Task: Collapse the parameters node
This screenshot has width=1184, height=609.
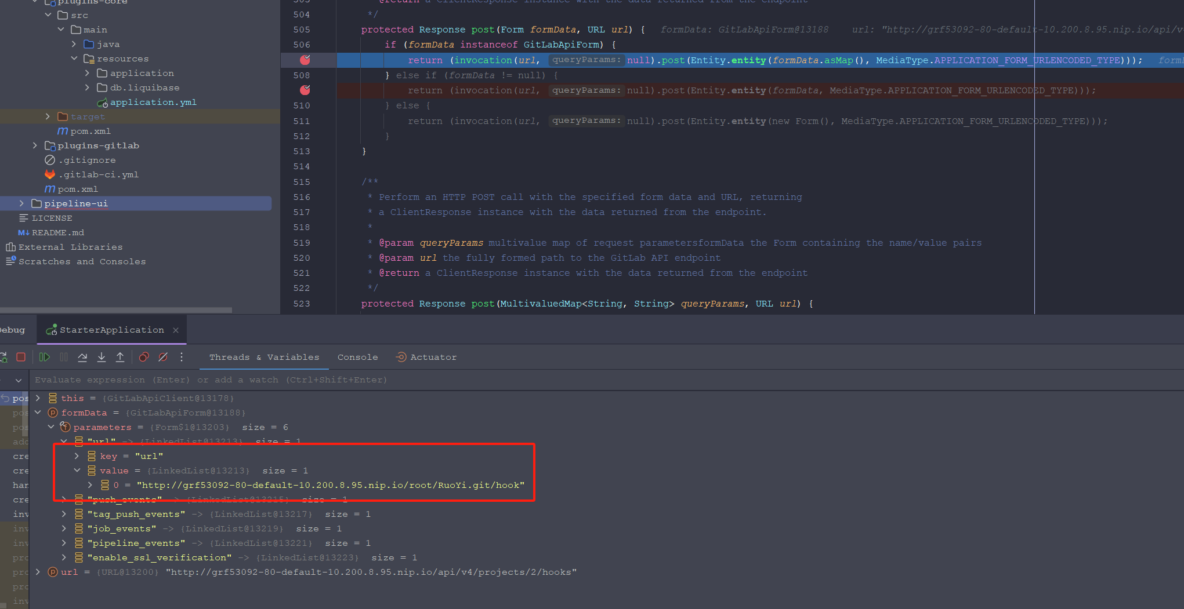Action: [x=51, y=427]
